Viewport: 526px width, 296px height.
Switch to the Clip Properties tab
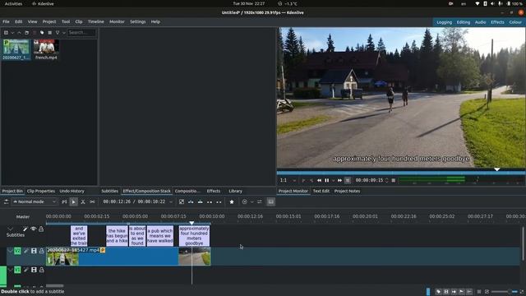(x=41, y=191)
